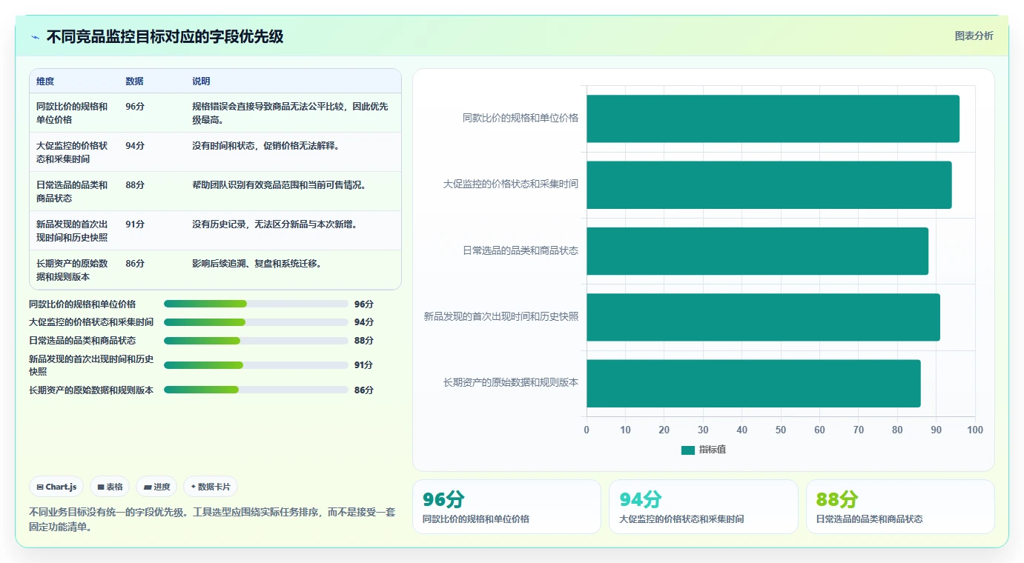Select table cell 大促监控的价格状态和采集时间
This screenshot has width=1024, height=563.
(x=72, y=152)
